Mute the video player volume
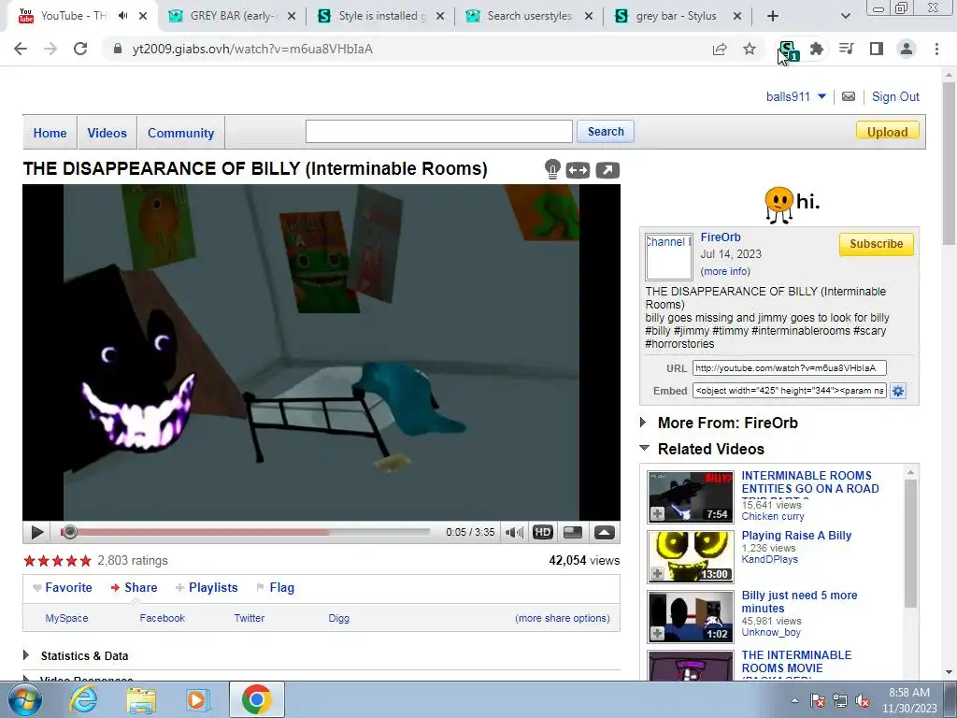This screenshot has width=957, height=718. [x=514, y=532]
